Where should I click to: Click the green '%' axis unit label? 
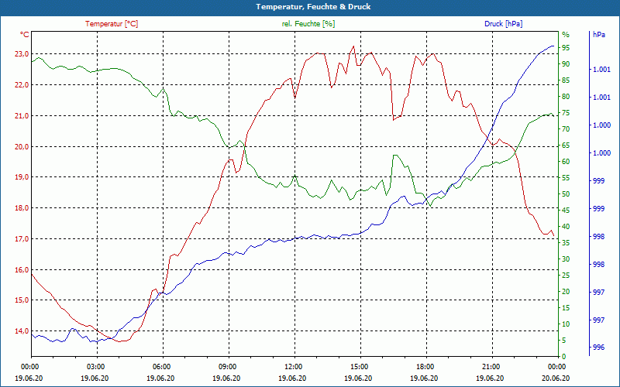[x=566, y=35]
